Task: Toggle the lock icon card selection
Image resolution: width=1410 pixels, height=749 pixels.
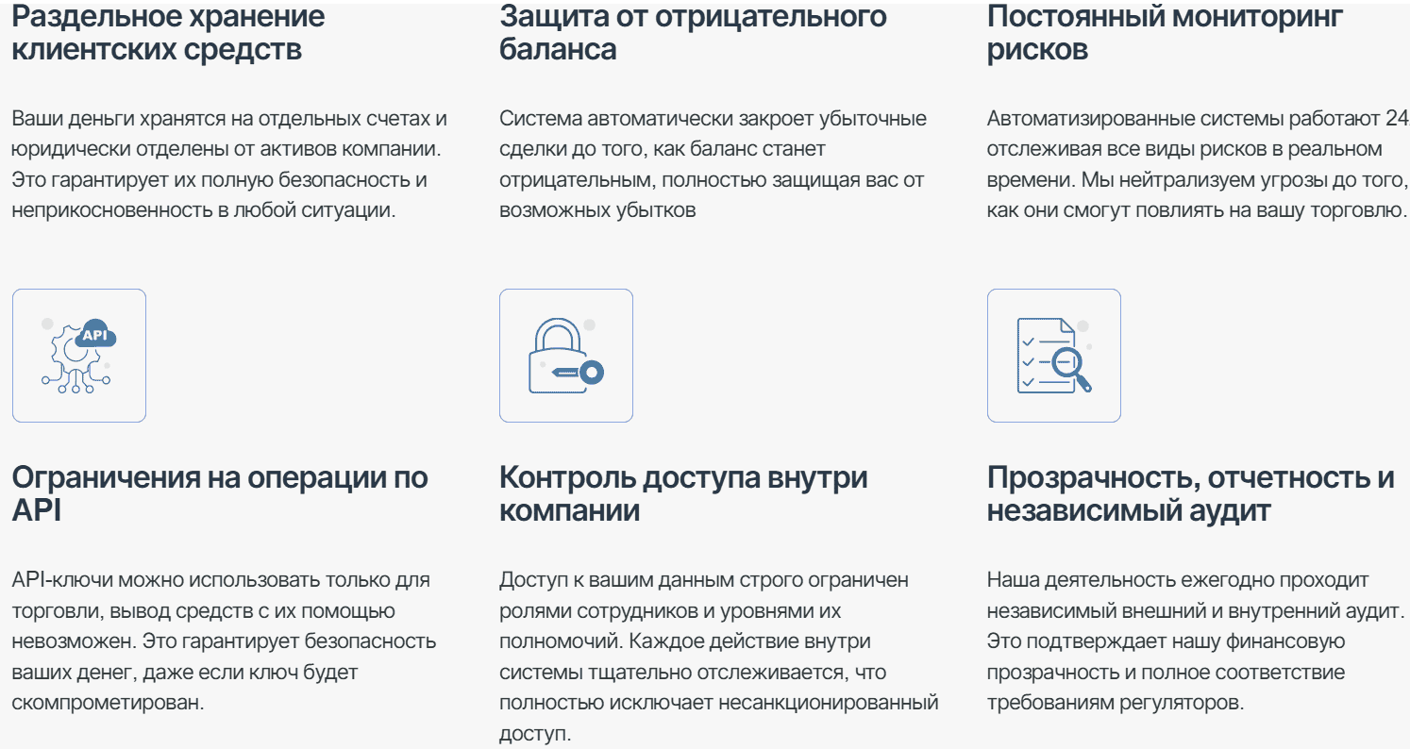Action: point(566,356)
